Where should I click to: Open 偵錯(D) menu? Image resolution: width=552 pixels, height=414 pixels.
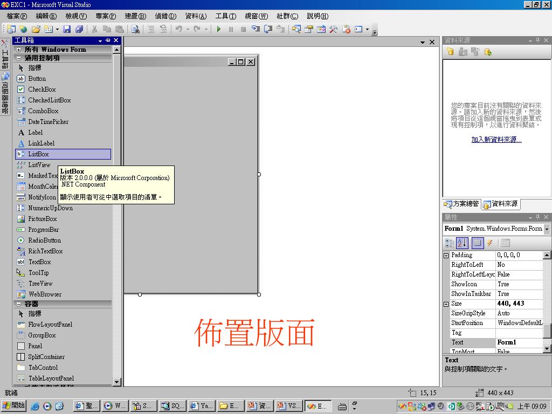(165, 16)
